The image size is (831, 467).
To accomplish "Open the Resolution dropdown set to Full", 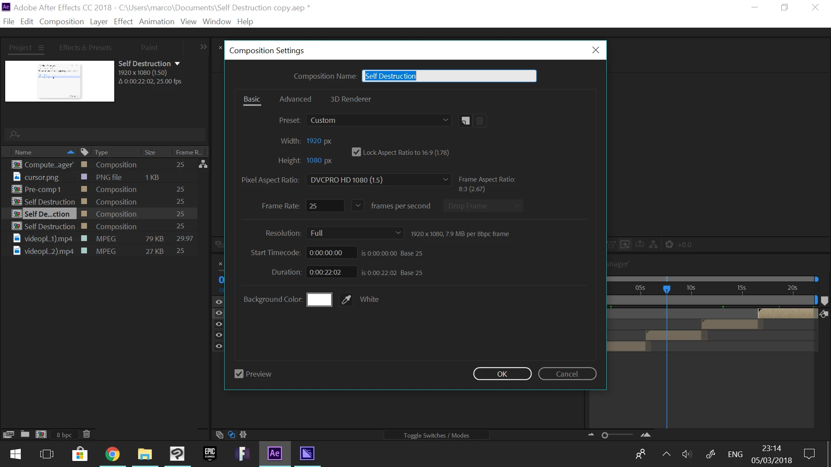I will pyautogui.click(x=355, y=233).
